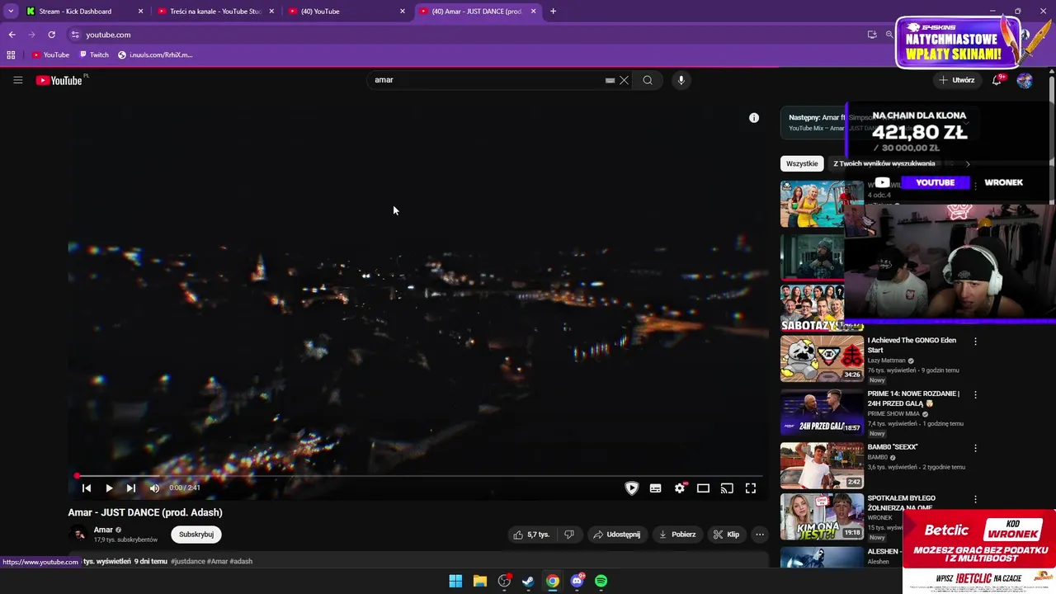
Task: Subscribe using the Subskrybuj button
Action: (196, 535)
